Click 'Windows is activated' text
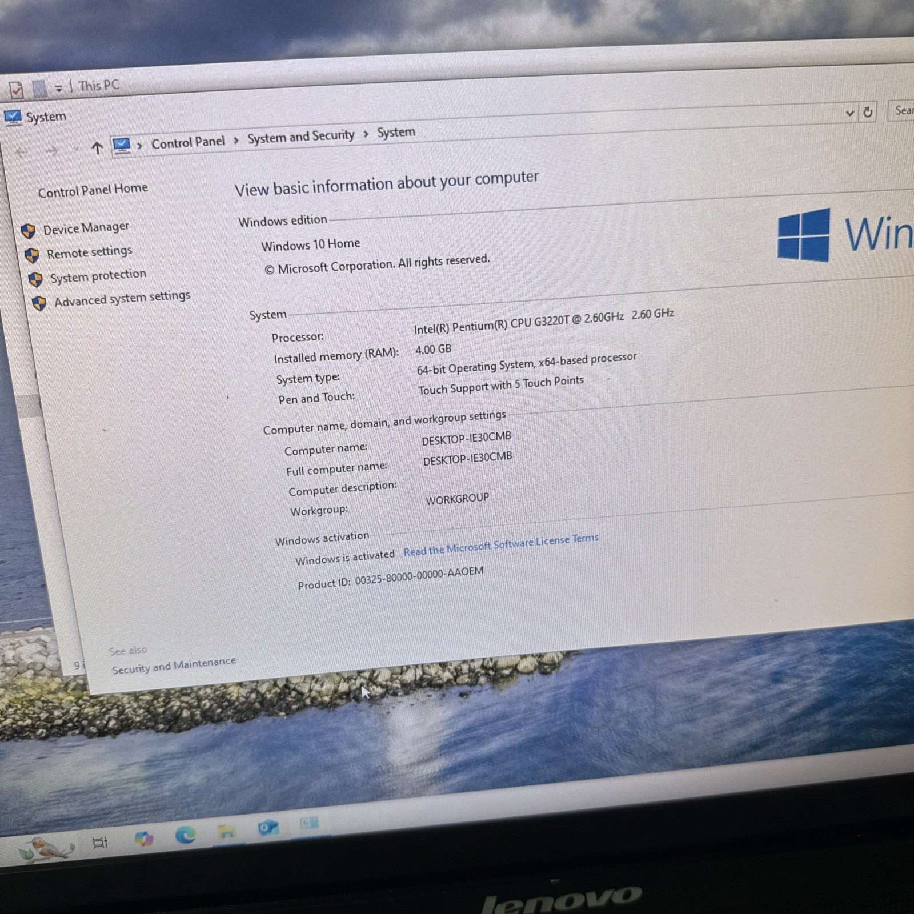Viewport: 914px width, 914px height. tap(344, 557)
